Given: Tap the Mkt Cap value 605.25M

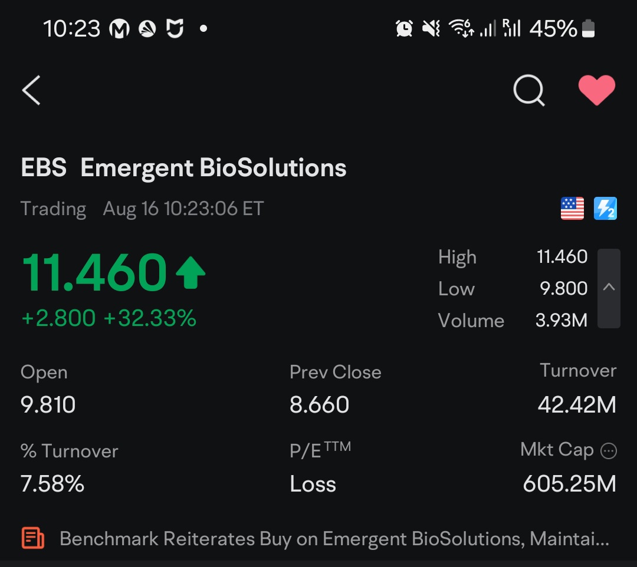Looking at the screenshot, I should click(569, 484).
